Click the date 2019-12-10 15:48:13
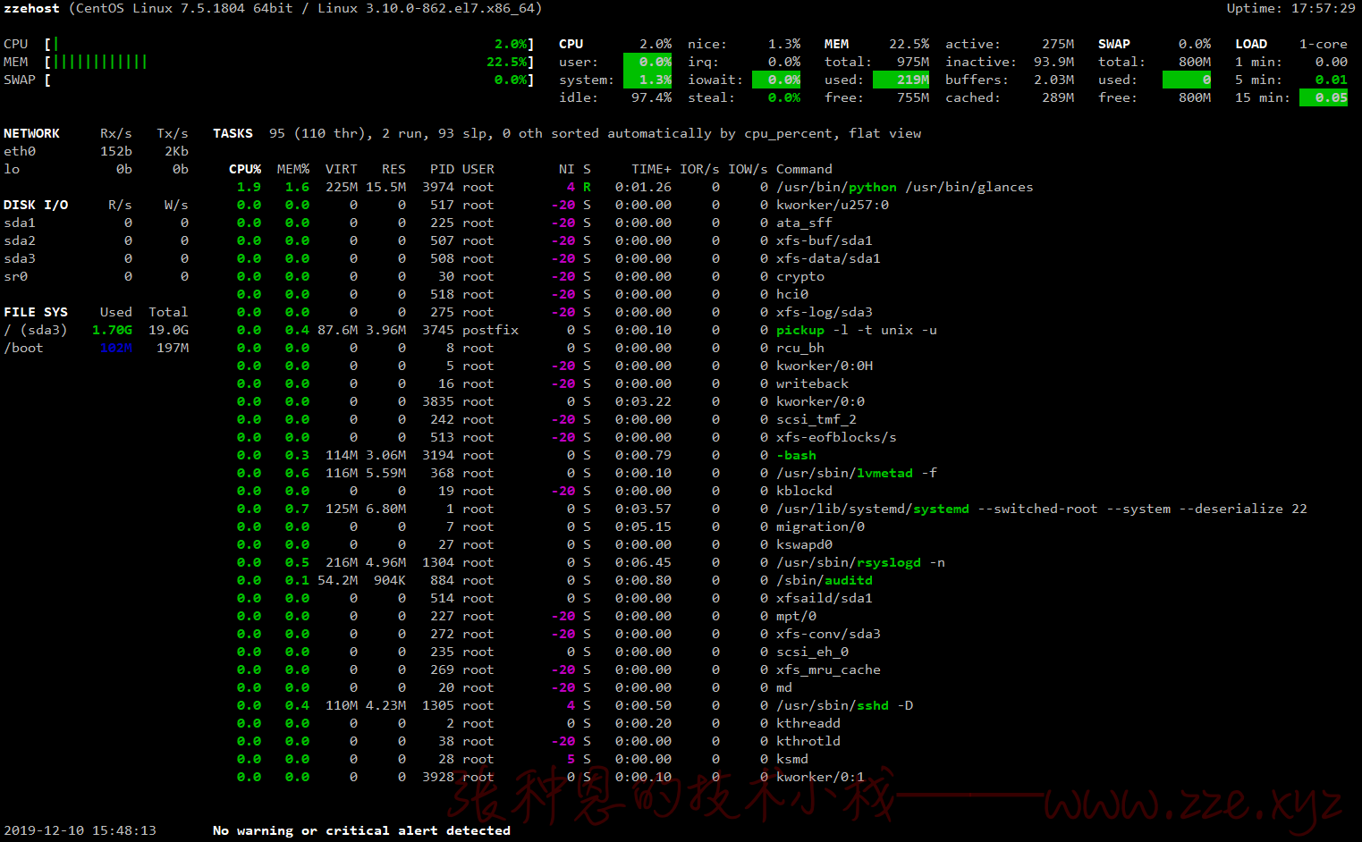 click(80, 830)
